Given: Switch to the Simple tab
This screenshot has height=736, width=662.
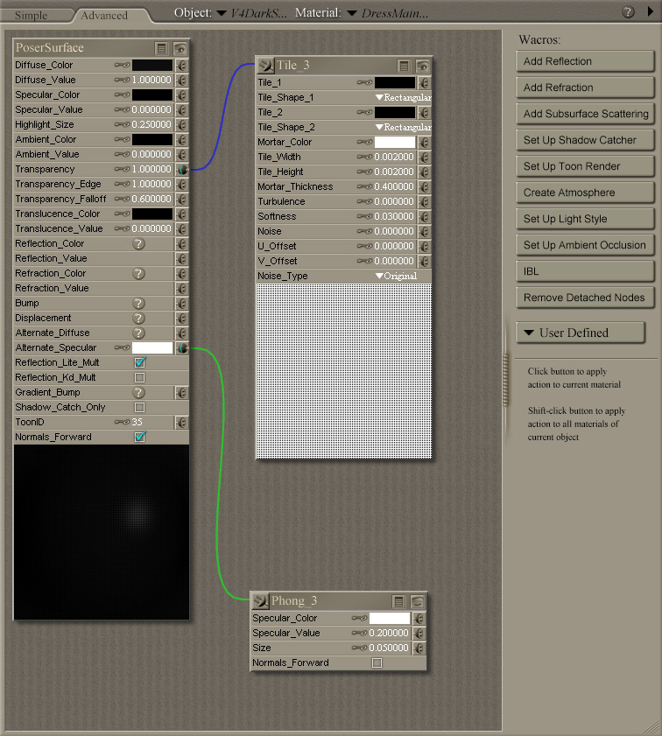Looking at the screenshot, I should click(31, 16).
